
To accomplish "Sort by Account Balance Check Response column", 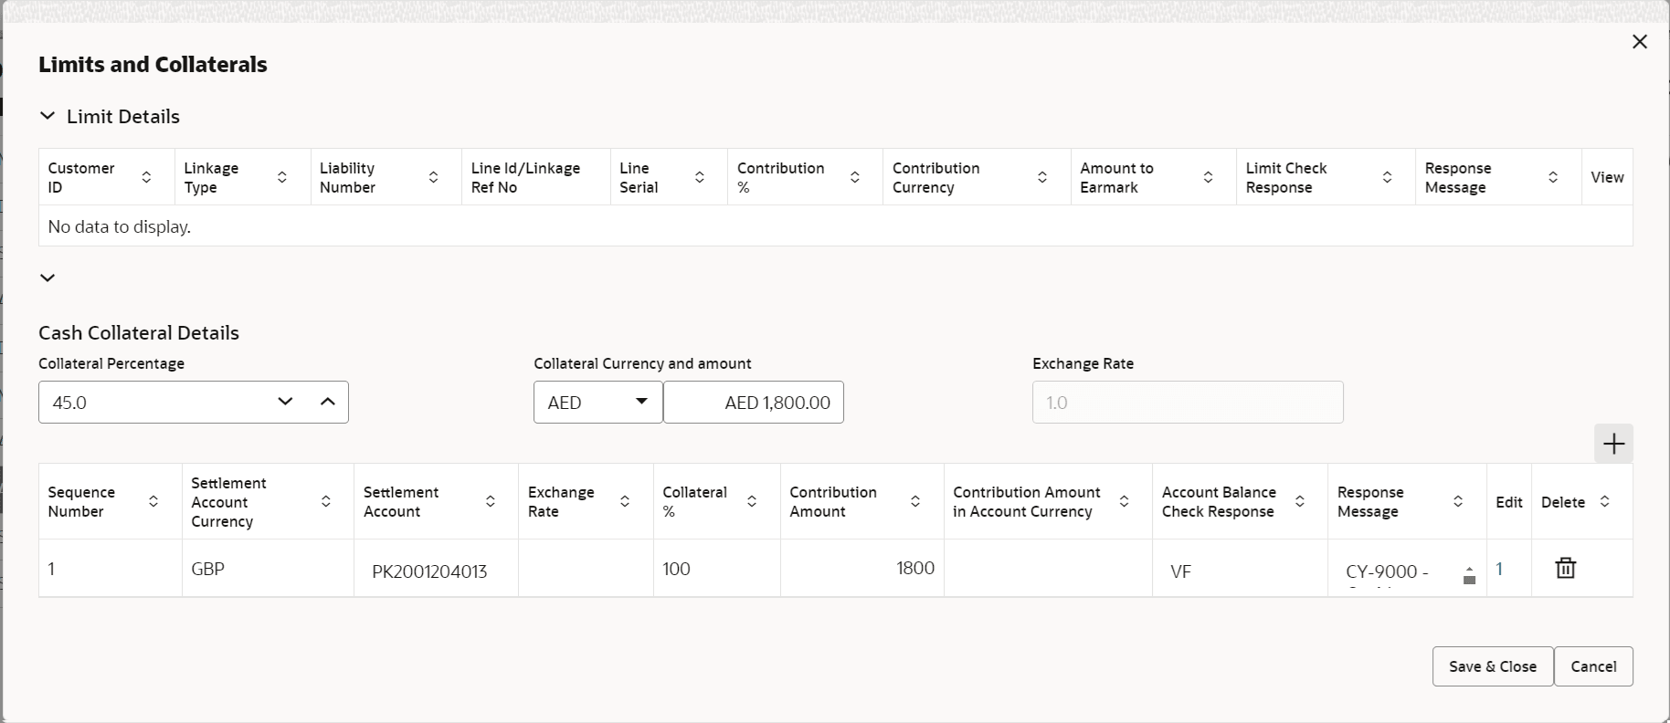I will 1299,501.
